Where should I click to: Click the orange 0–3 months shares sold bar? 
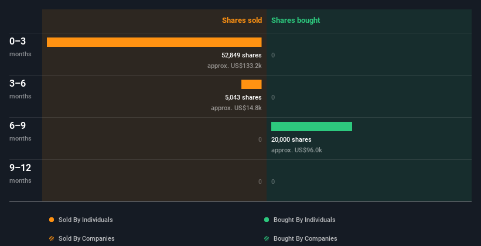[154, 42]
